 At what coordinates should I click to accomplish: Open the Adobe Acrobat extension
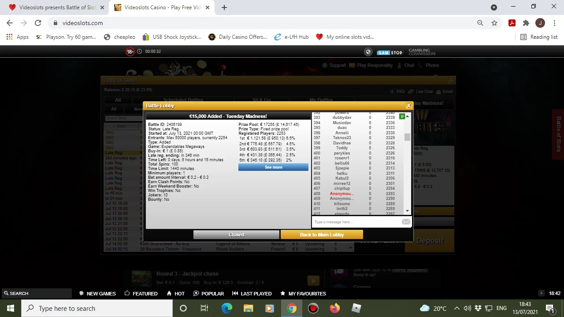512,23
